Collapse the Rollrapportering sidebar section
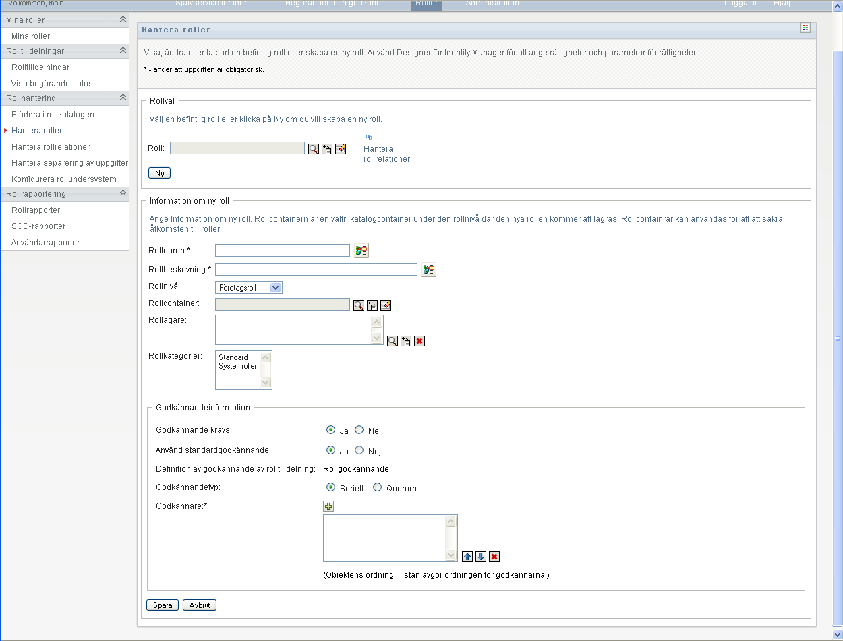Viewport: 843px width, 641px height. pyautogui.click(x=123, y=193)
